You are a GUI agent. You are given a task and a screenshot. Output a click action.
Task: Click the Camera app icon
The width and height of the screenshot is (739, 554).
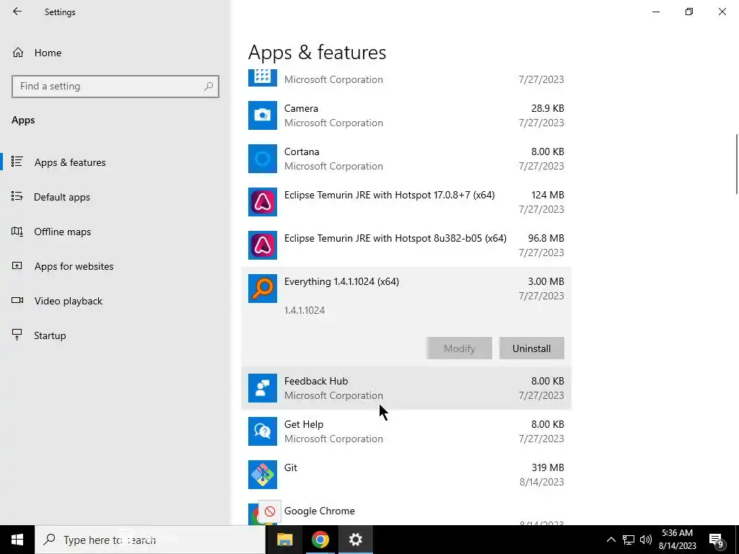(263, 115)
